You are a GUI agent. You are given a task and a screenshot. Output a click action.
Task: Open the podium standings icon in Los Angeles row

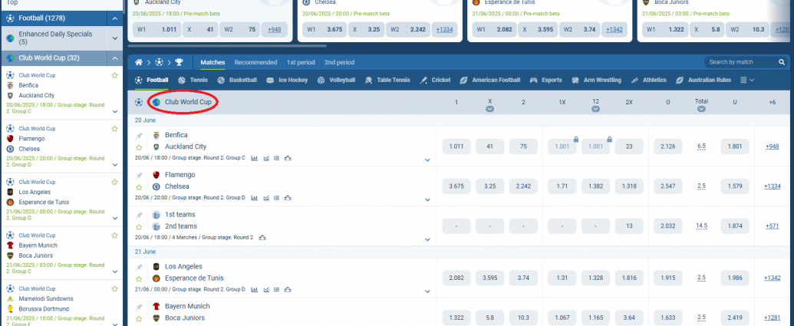[x=288, y=289]
